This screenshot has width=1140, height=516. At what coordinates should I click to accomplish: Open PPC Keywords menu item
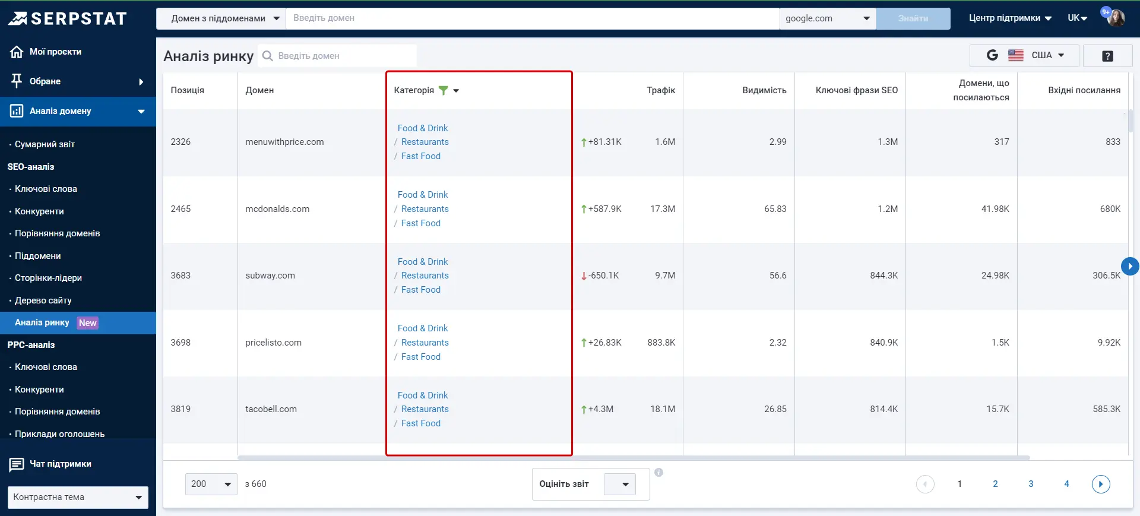46,367
